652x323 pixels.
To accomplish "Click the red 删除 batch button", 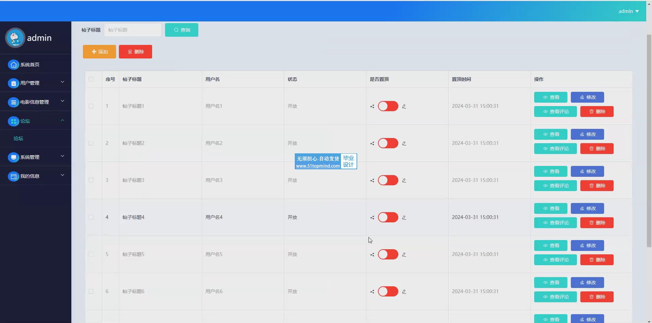I will [135, 52].
